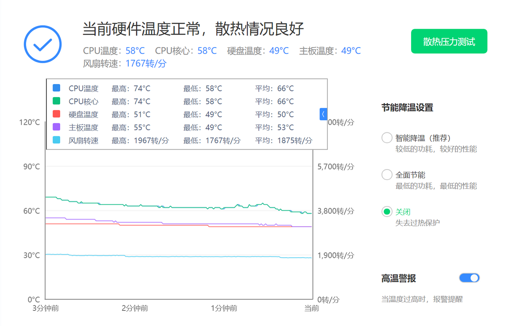Click the green CPU核心 legend swatch
The height and width of the screenshot is (326, 505).
tap(56, 101)
